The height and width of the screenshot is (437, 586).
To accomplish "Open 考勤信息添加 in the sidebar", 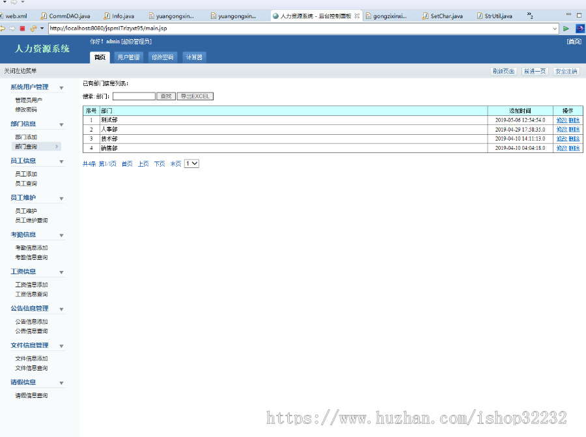I will click(x=31, y=248).
